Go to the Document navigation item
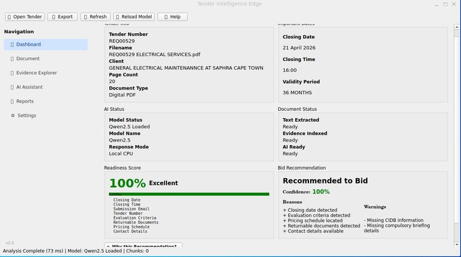This screenshot has height=257, width=461. click(x=46, y=59)
